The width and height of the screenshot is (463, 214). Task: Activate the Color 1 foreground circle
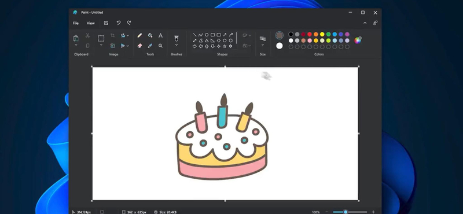pyautogui.click(x=280, y=35)
